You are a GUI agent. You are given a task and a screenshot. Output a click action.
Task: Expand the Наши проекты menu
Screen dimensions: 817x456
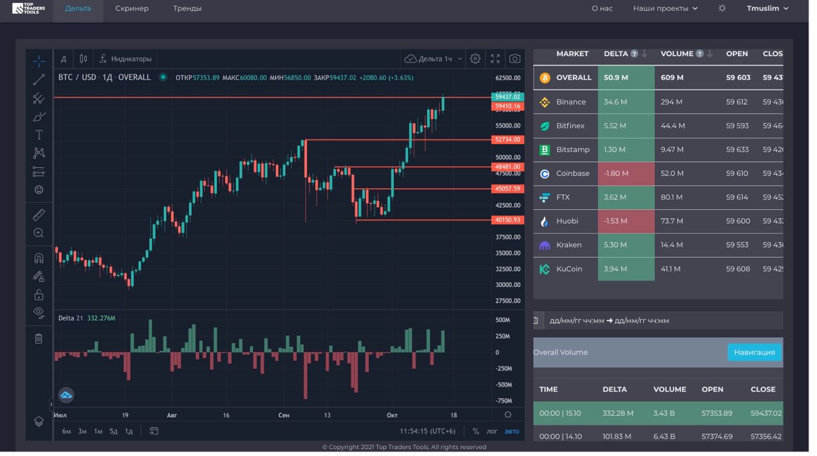pos(665,8)
